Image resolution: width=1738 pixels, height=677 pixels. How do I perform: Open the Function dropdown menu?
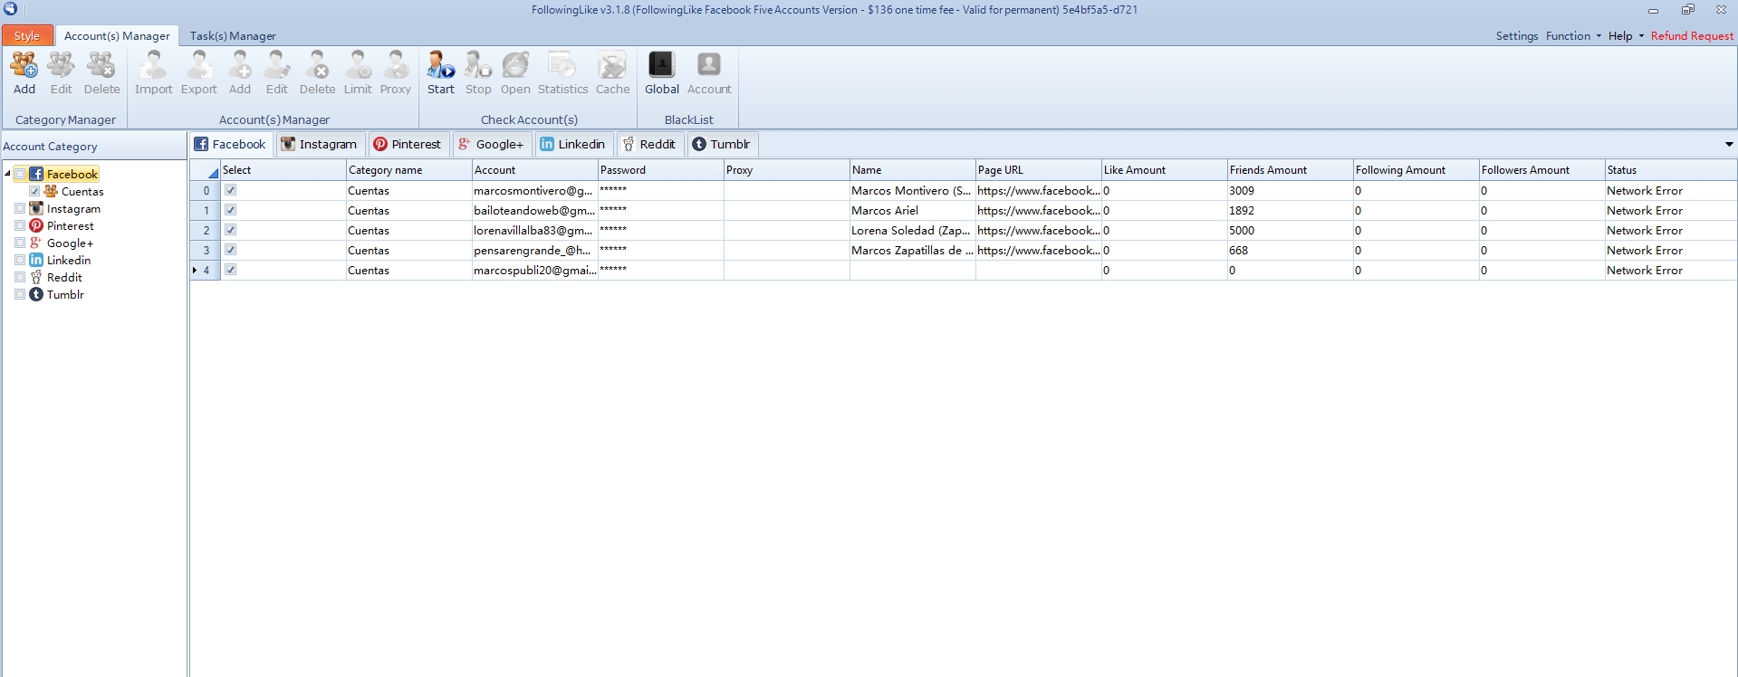point(1572,36)
